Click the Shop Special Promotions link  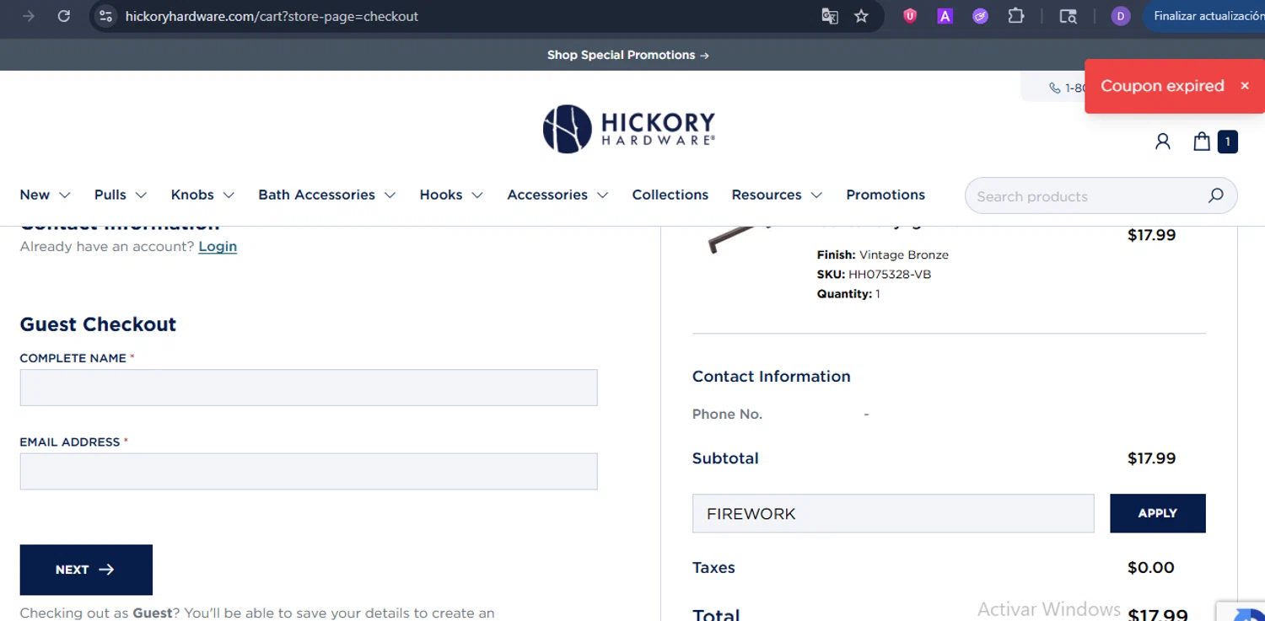coord(628,55)
